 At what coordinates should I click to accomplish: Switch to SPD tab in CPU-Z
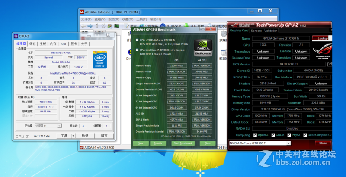tap(63, 44)
